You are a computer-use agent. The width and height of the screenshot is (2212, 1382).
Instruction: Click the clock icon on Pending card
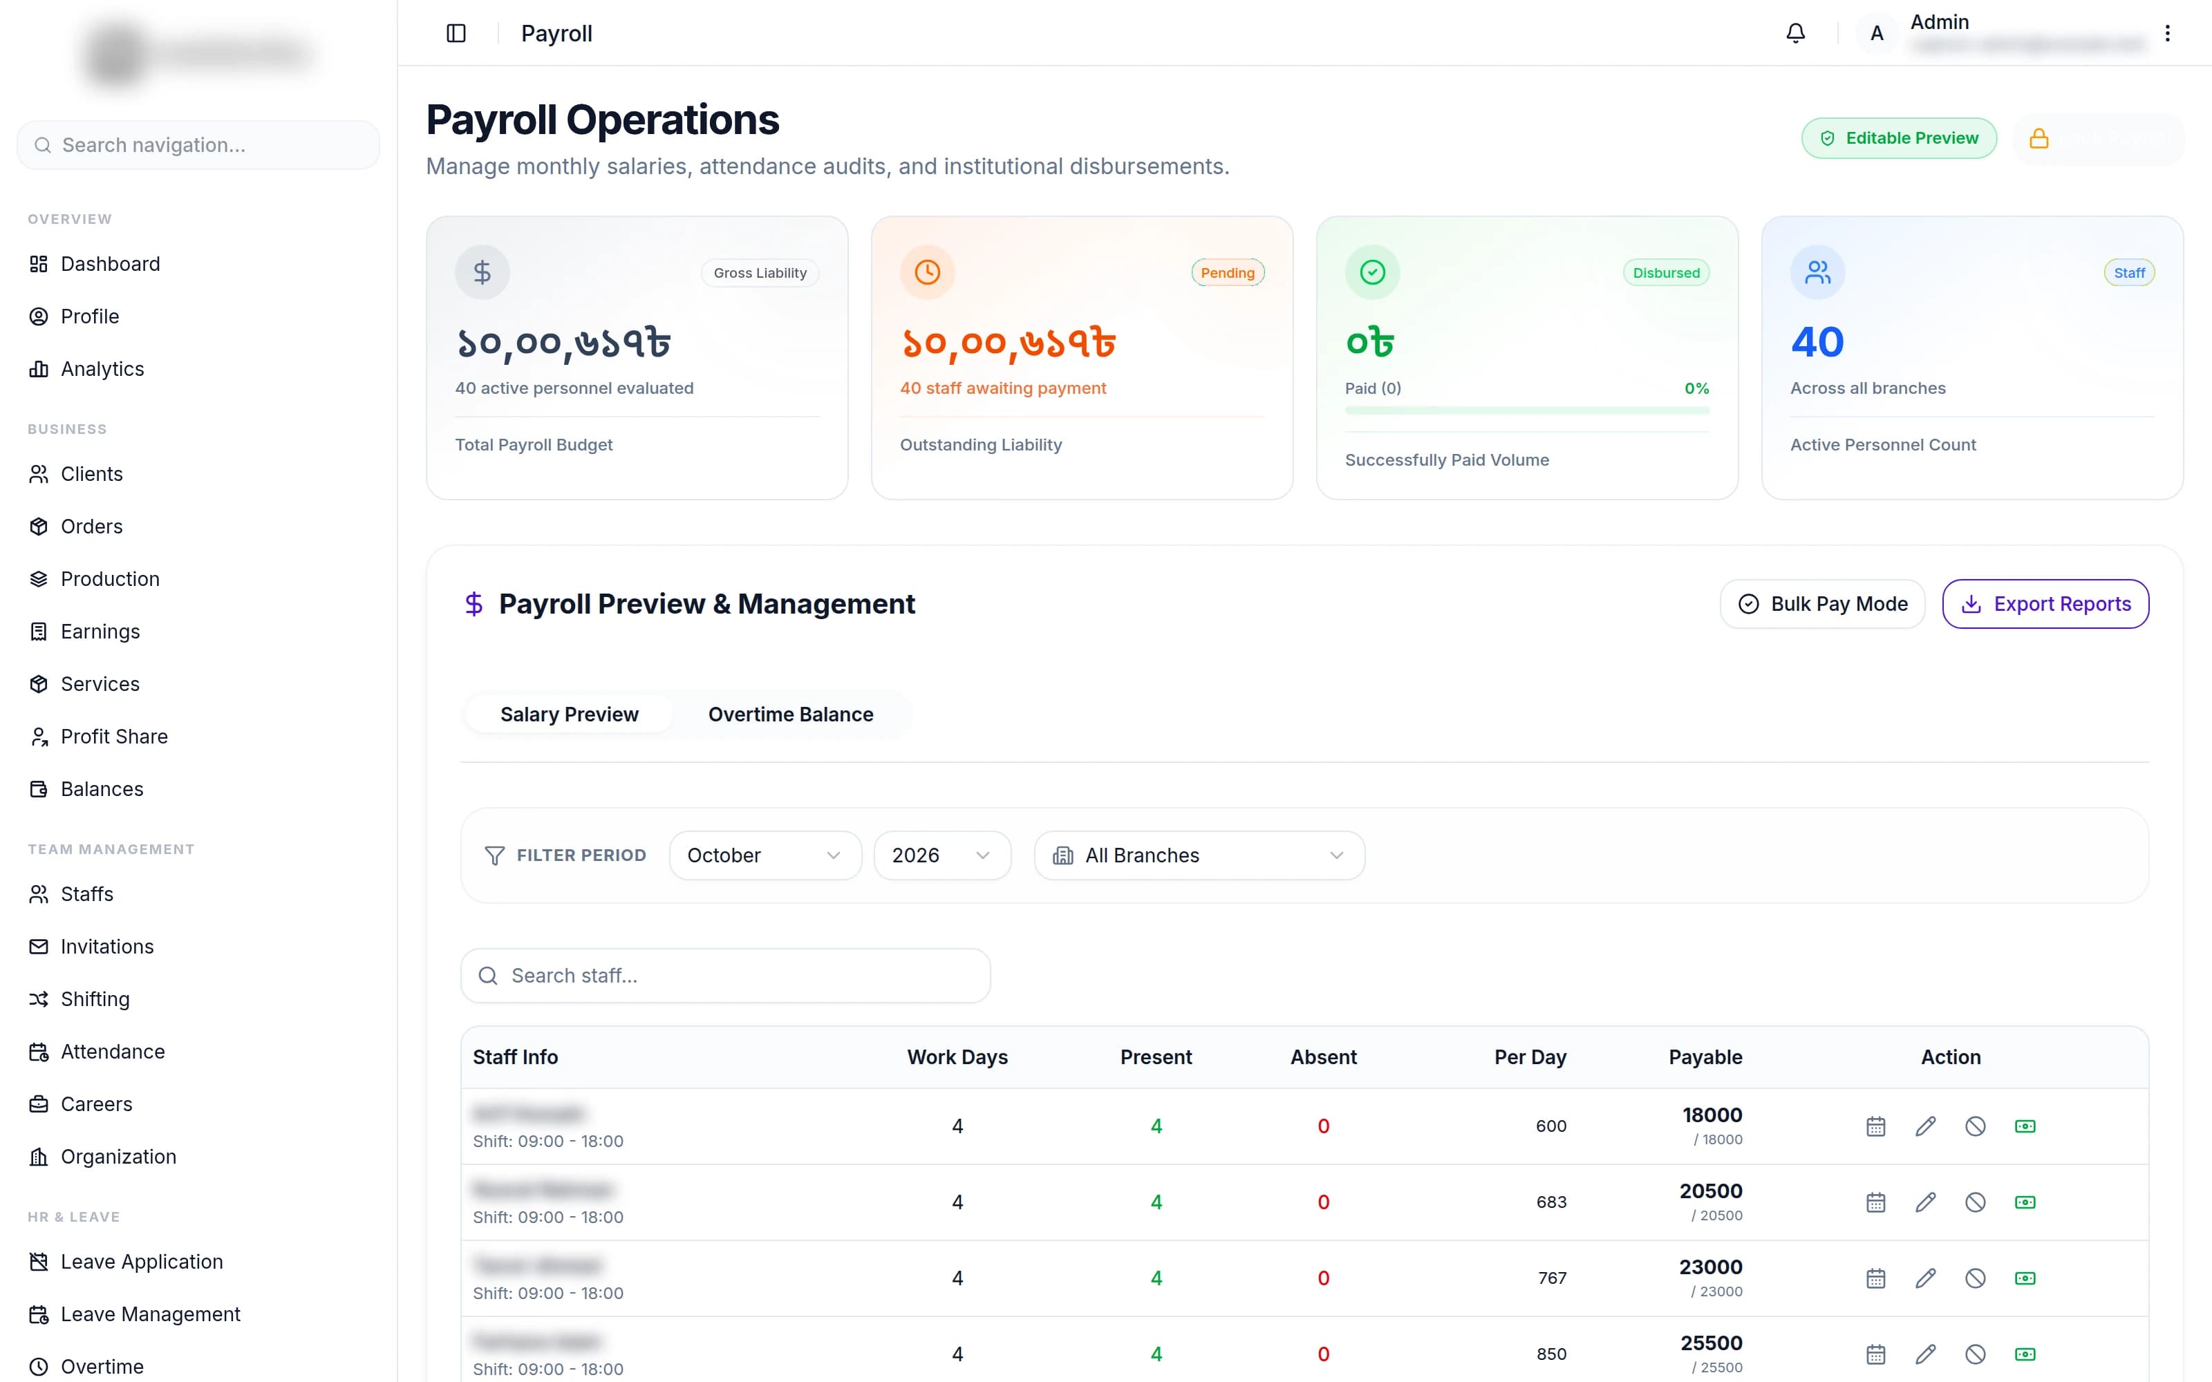pyautogui.click(x=927, y=272)
